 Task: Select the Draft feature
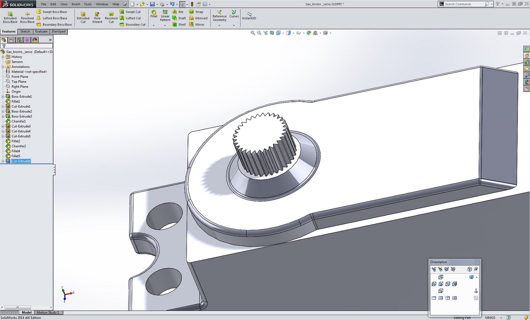[x=179, y=18]
